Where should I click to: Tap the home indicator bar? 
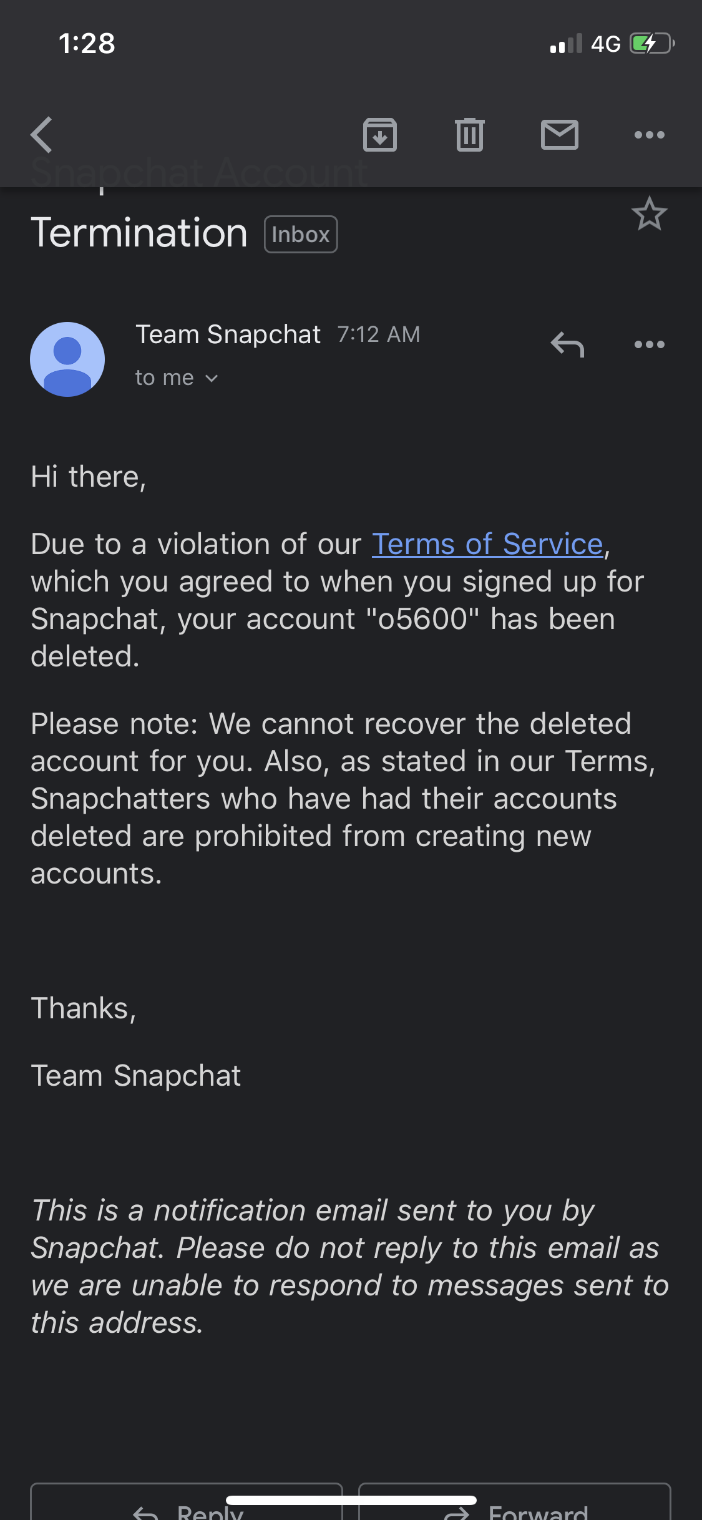(351, 1500)
